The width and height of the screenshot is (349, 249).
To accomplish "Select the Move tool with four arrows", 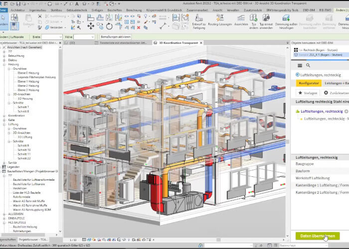I will coord(91,26).
